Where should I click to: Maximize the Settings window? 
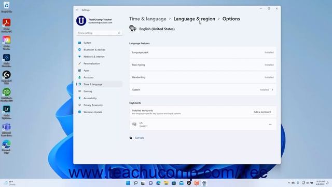(269, 8)
